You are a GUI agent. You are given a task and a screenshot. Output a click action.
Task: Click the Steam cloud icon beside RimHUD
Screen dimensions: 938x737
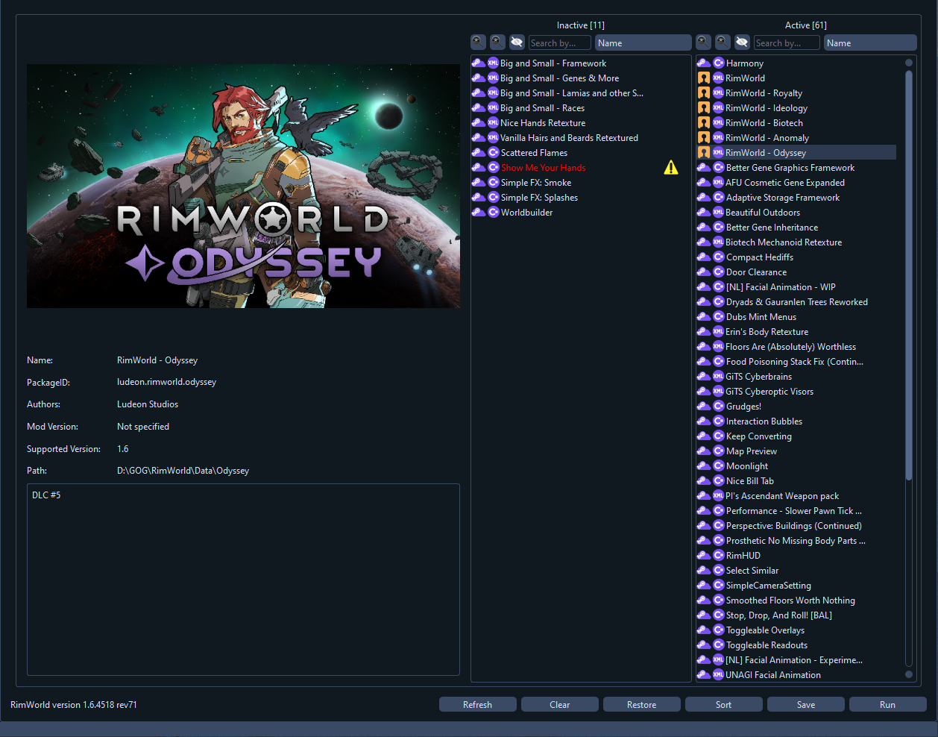point(703,556)
